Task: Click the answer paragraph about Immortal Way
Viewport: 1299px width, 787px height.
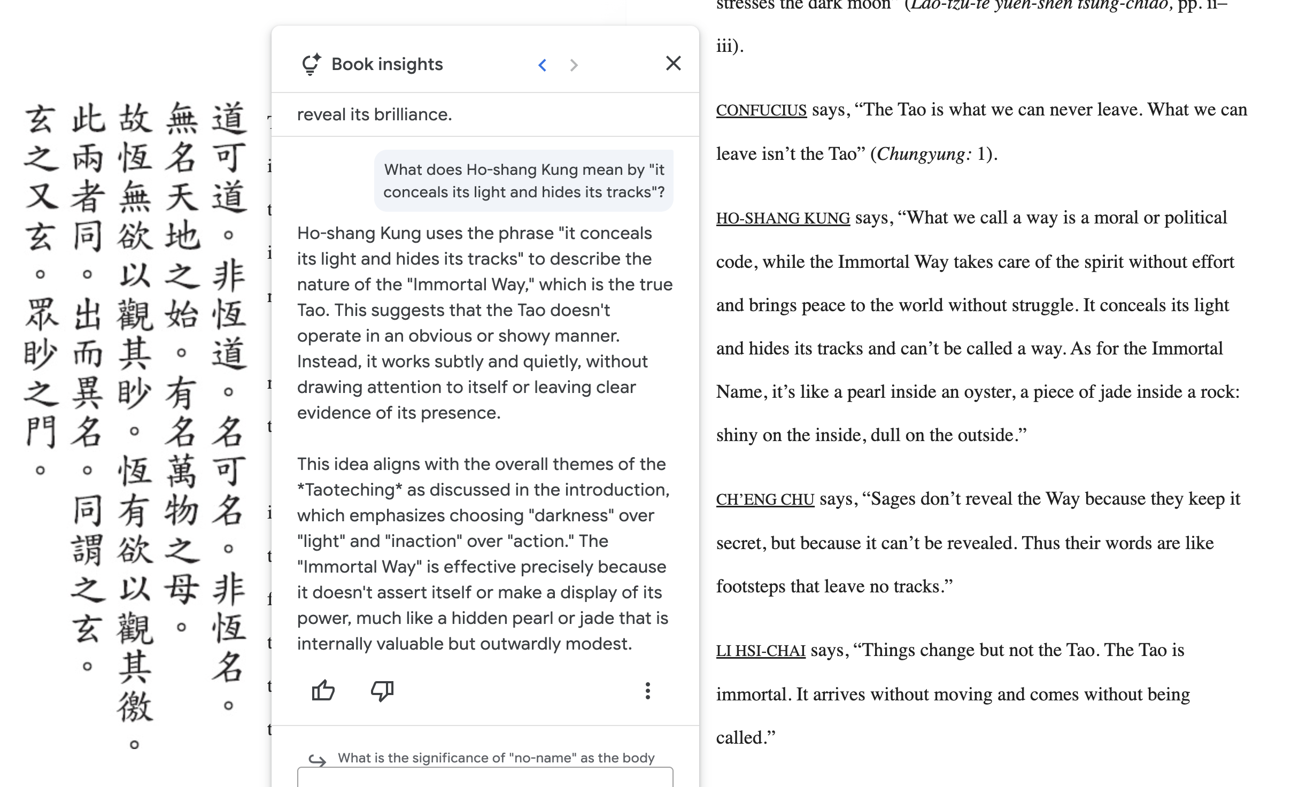Action: pyautogui.click(x=485, y=323)
